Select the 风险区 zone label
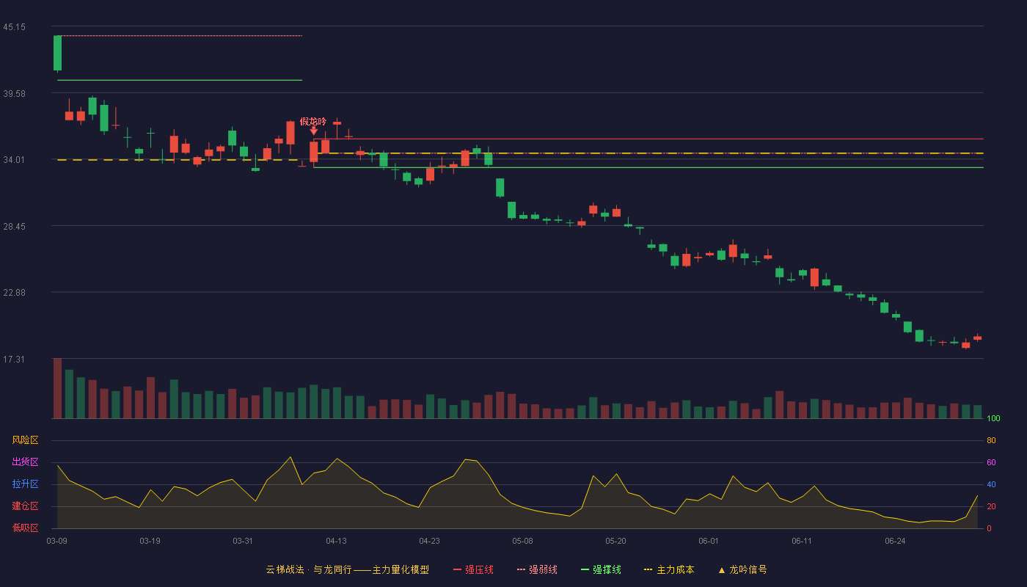The image size is (1027, 587). tap(25, 440)
